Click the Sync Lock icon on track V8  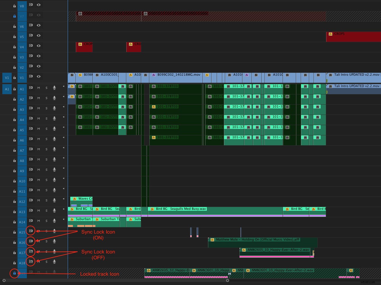(x=31, y=5)
